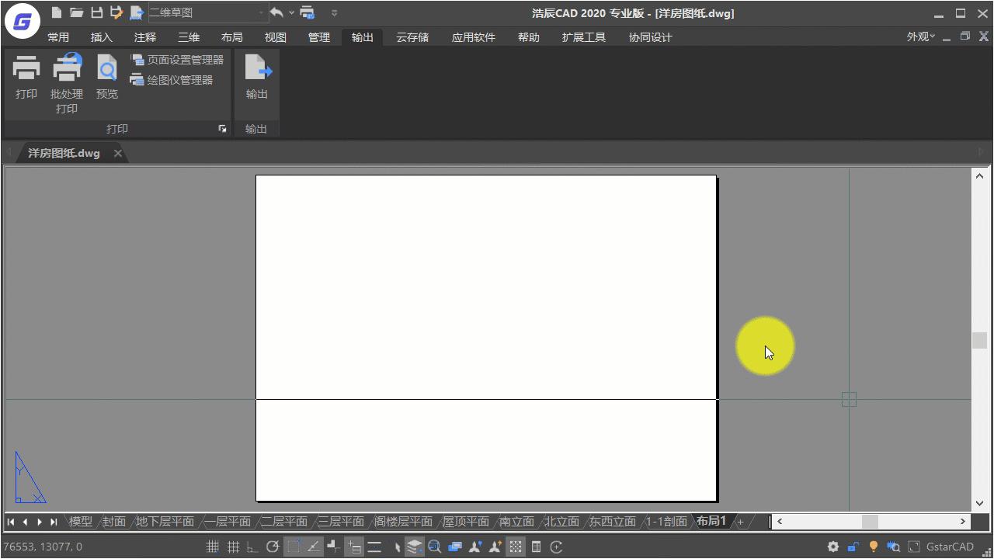Toggle grid display in status bar
The image size is (994, 559).
point(232,547)
